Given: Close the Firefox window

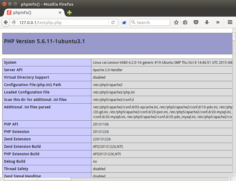Looking at the screenshot, I should pos(4,4).
